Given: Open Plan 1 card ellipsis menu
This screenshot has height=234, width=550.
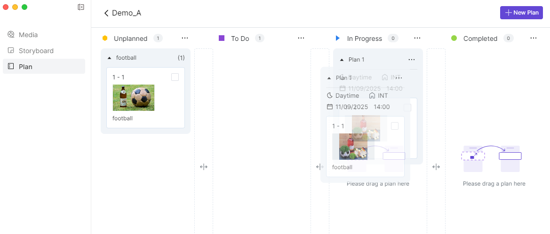Looking at the screenshot, I should [412, 60].
